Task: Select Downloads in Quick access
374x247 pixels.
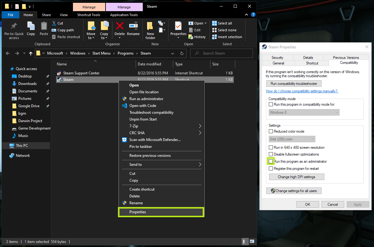Action: click(x=27, y=84)
